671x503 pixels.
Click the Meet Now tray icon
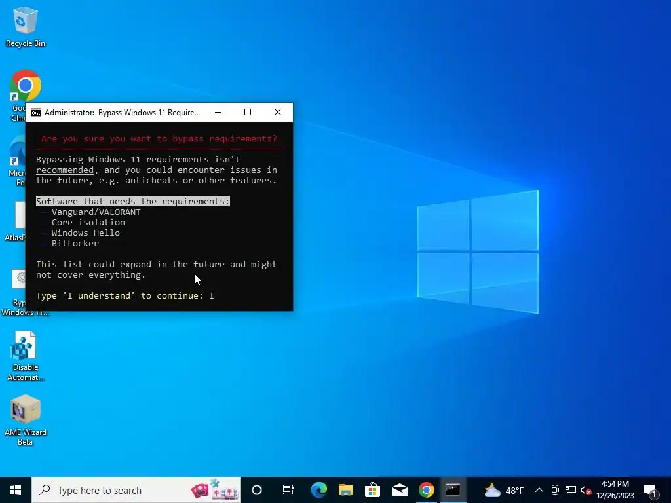555,490
